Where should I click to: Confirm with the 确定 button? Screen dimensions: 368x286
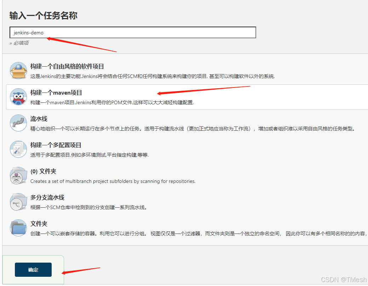33,270
